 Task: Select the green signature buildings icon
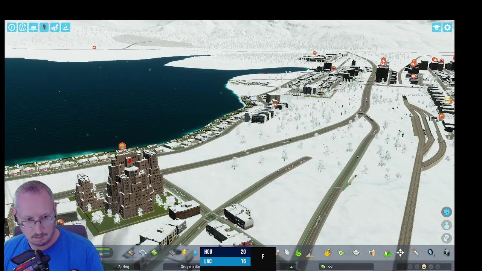154,253
